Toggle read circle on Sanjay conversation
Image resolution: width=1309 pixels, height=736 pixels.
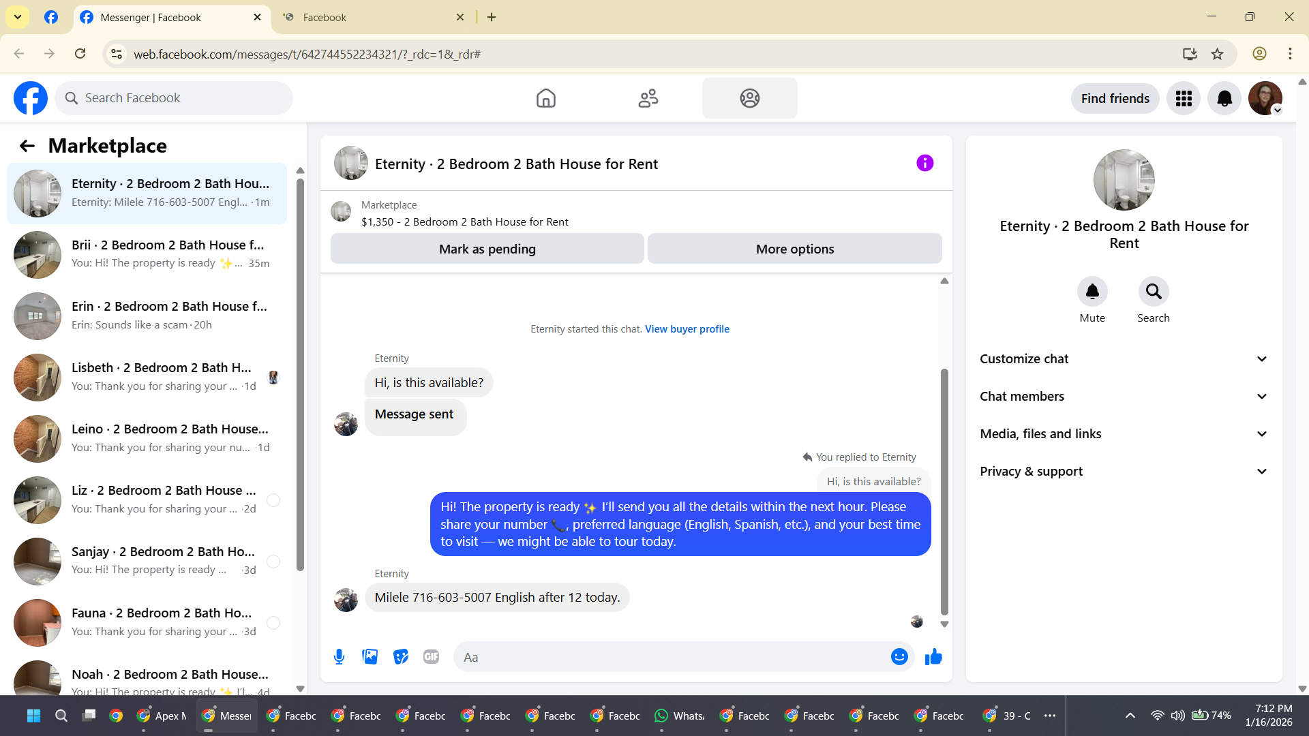click(273, 562)
